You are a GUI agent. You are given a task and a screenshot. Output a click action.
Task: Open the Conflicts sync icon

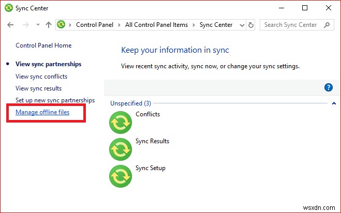pos(121,123)
